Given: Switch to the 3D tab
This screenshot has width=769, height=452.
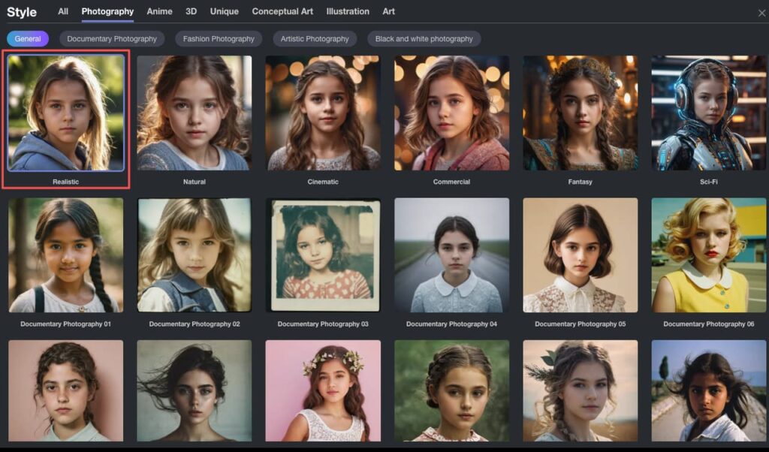Looking at the screenshot, I should coord(191,11).
